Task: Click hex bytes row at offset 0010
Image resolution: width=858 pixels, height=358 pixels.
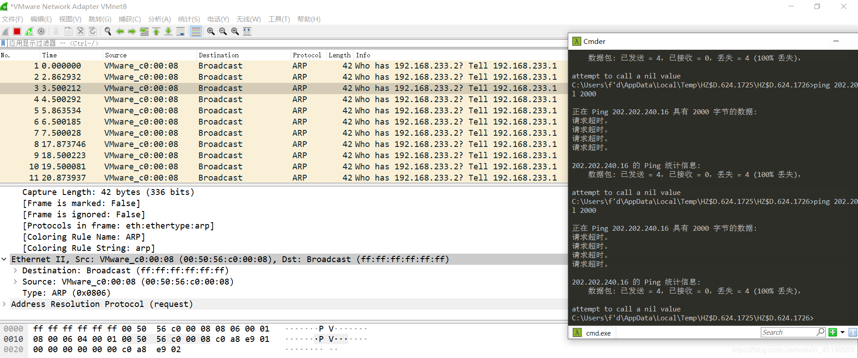Action: (151, 339)
